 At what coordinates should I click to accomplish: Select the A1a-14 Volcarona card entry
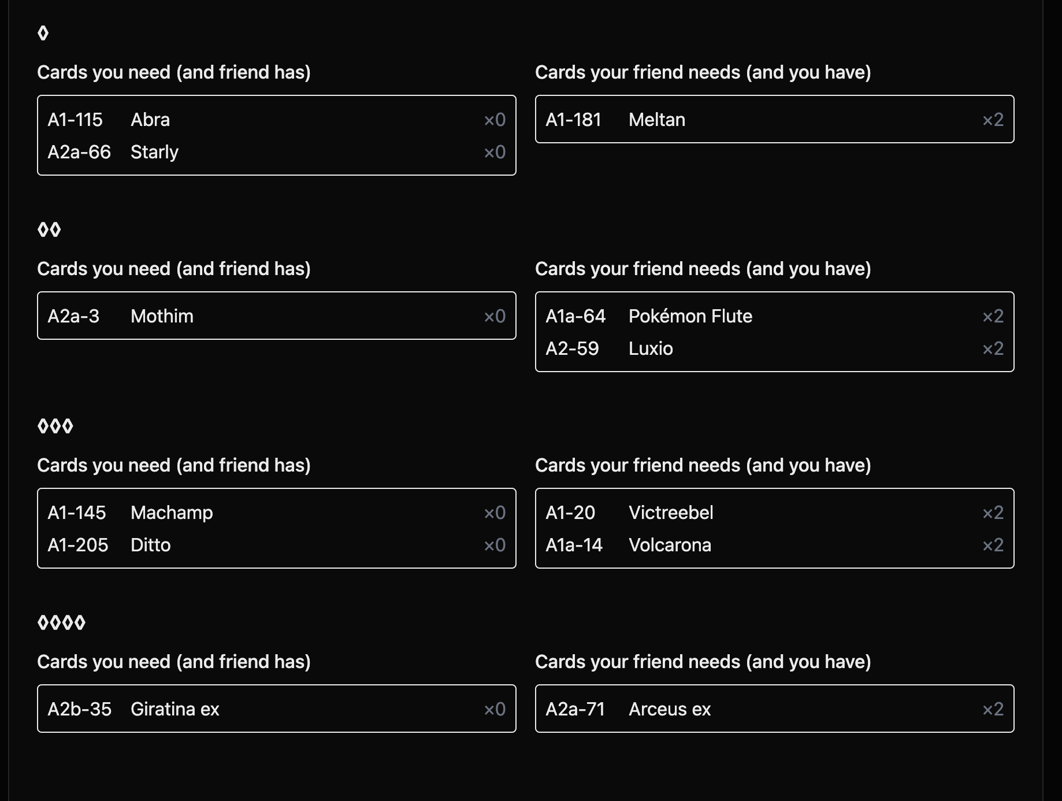(775, 545)
